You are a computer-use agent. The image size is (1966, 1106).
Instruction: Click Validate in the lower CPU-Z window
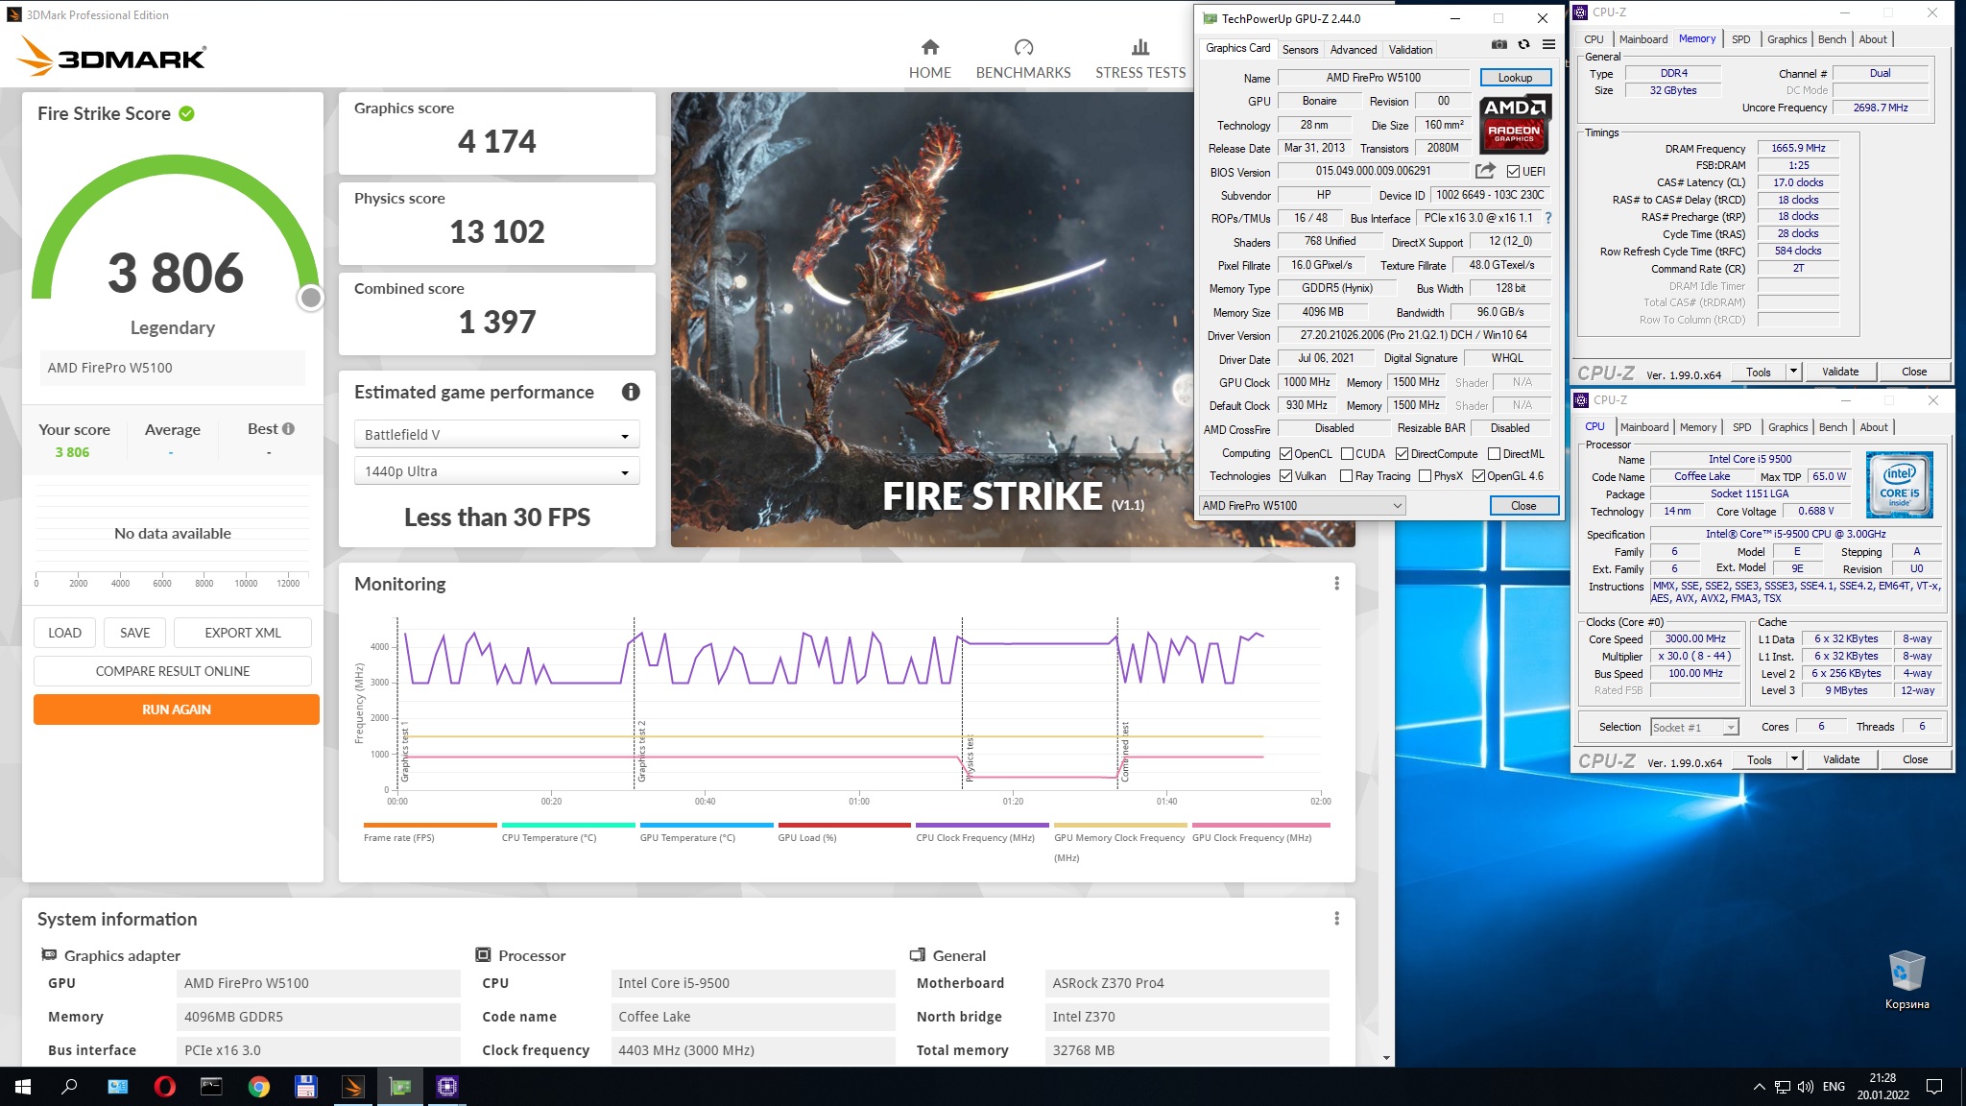(1840, 759)
